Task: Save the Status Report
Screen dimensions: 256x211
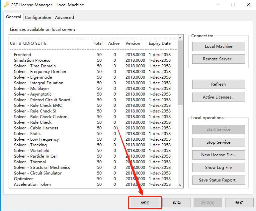Action: pos(218,180)
